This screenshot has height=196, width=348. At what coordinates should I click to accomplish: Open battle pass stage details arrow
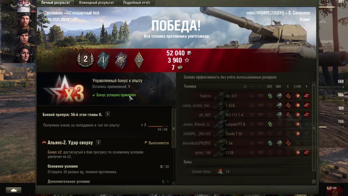click(108, 114)
